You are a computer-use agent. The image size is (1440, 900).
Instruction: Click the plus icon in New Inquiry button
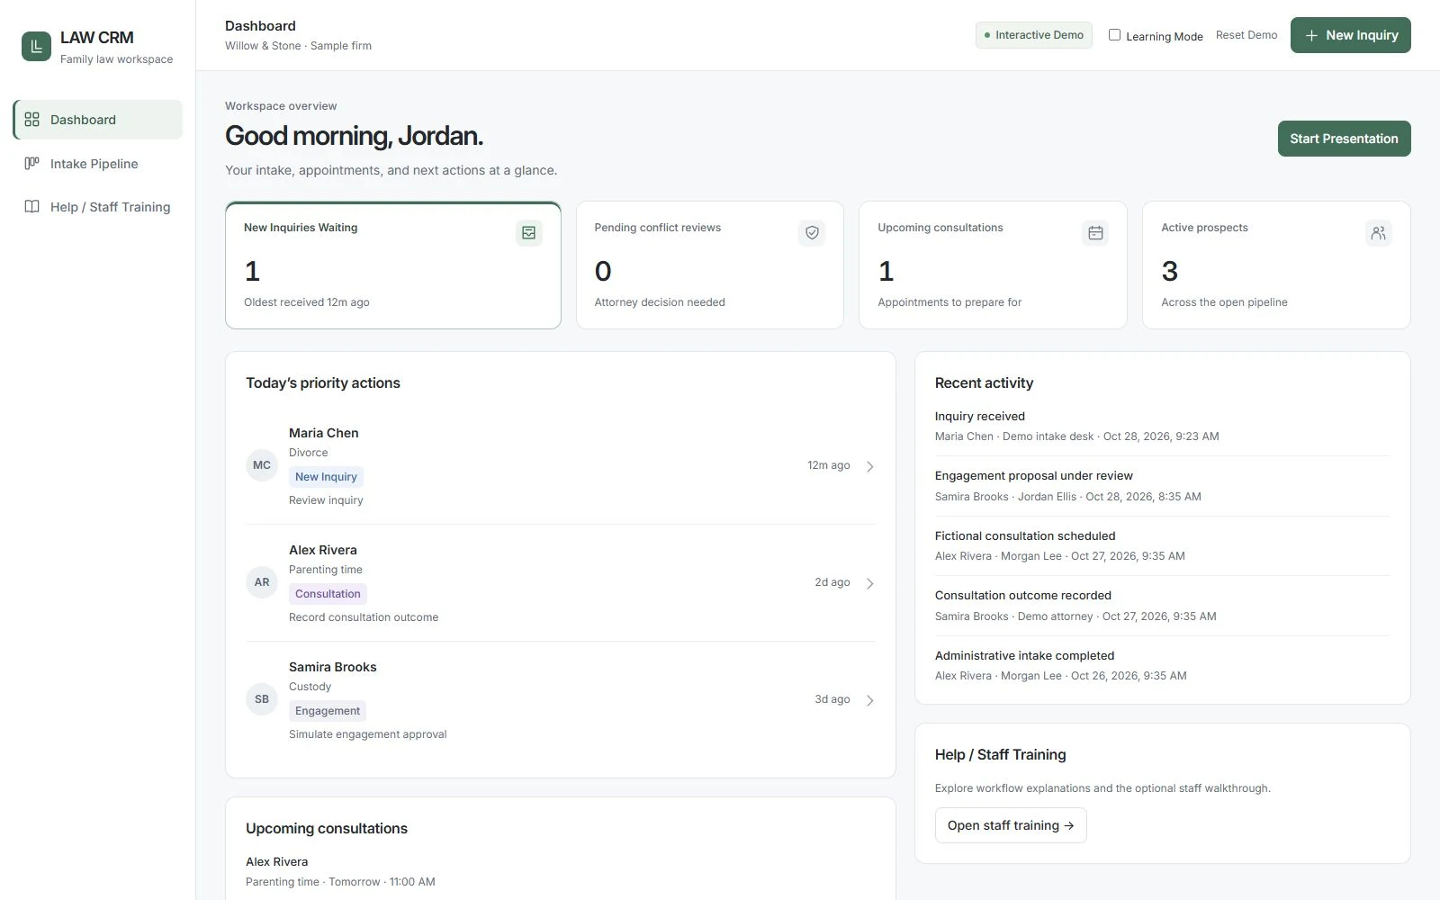tap(1311, 35)
